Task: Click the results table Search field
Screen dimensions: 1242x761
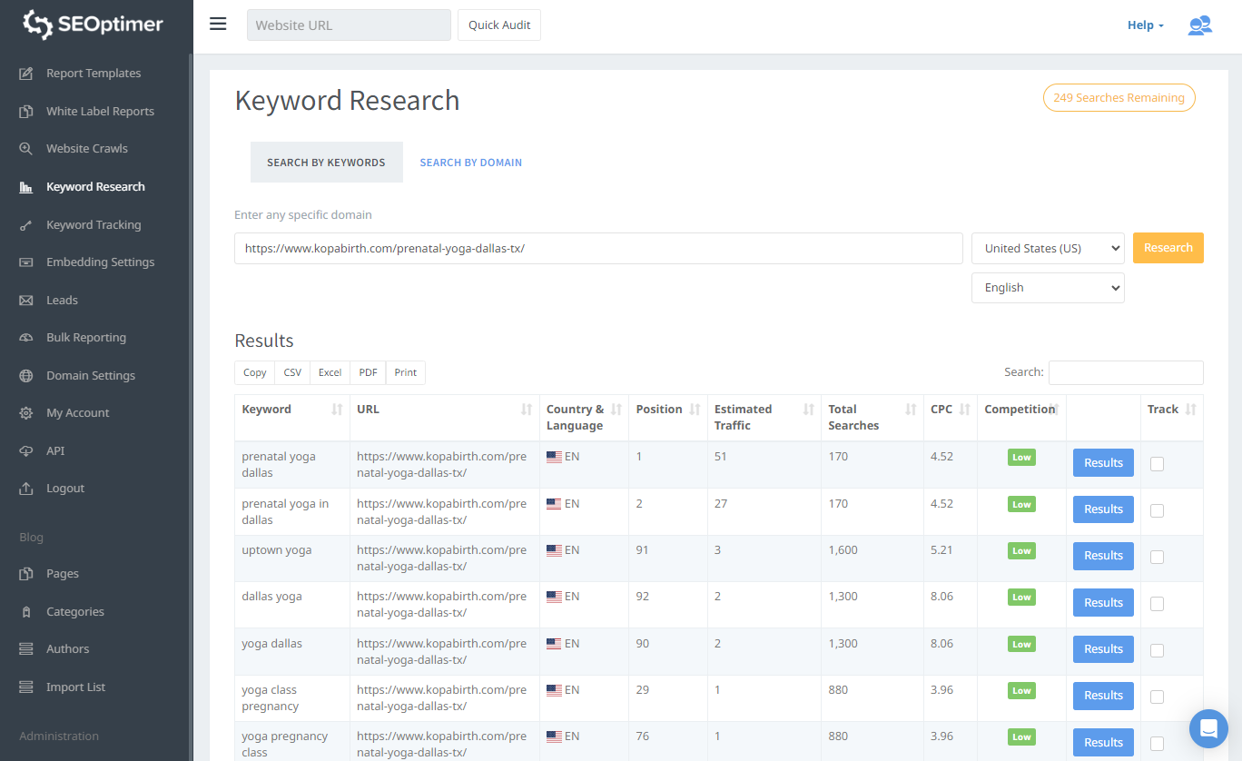Action: (x=1126, y=372)
